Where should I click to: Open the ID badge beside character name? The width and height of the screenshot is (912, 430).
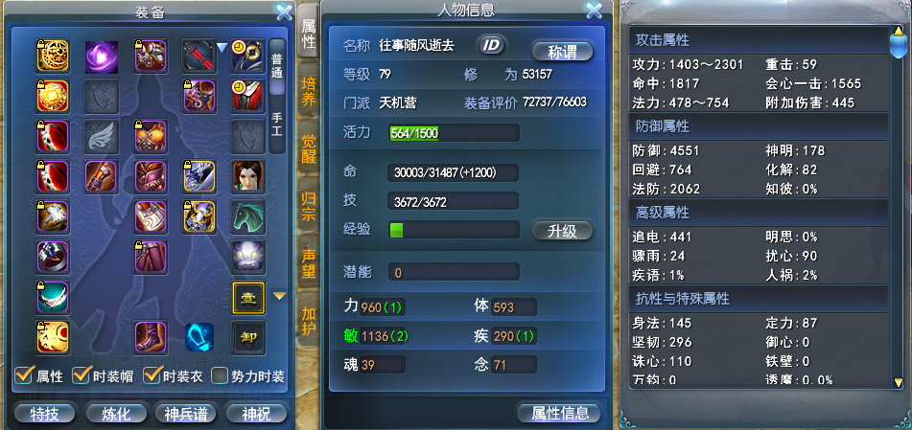click(492, 45)
